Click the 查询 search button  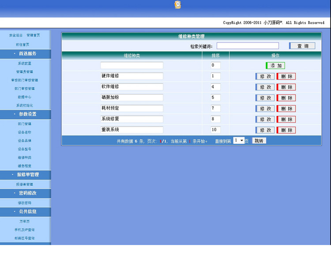pyautogui.click(x=302, y=46)
